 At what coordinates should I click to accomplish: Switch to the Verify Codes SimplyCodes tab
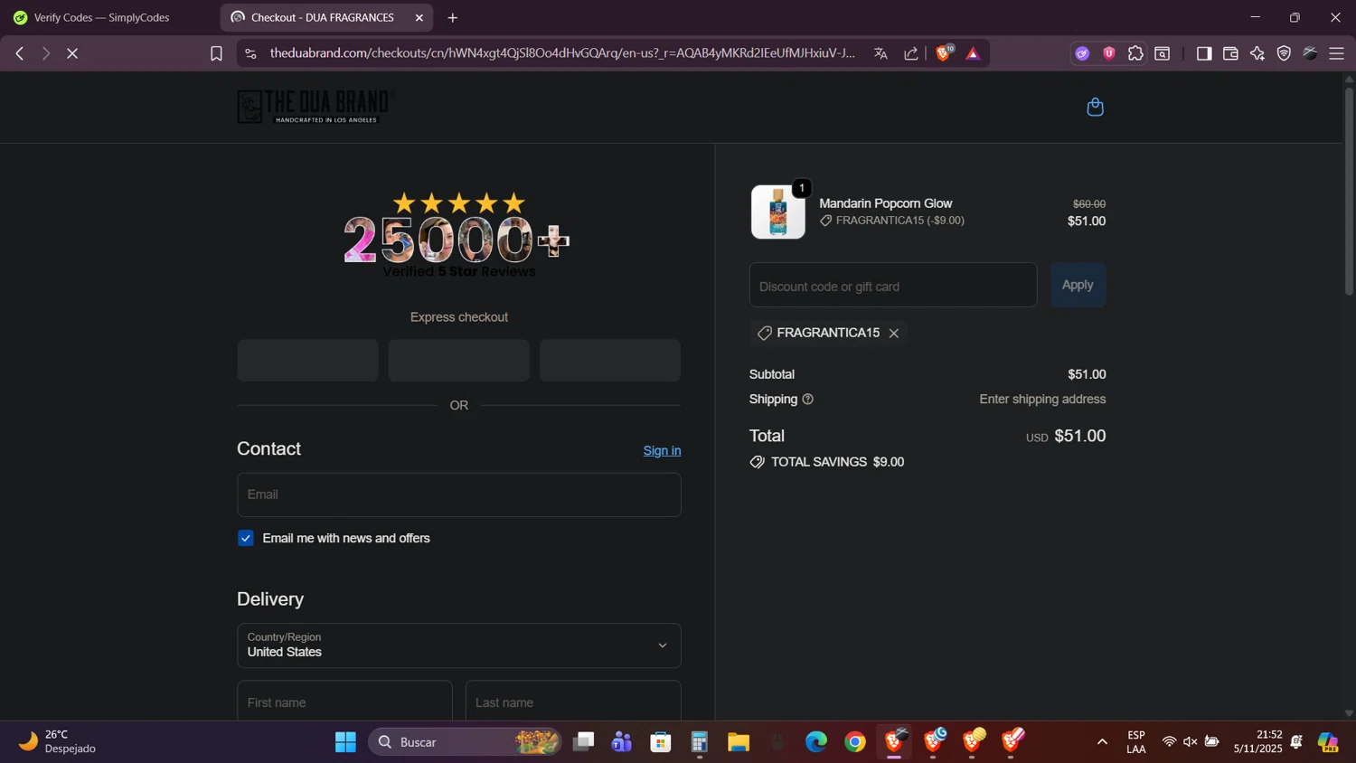tap(102, 17)
